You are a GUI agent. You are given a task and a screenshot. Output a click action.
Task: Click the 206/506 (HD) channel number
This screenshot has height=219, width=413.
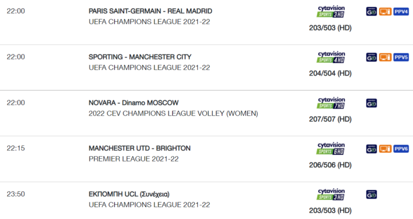click(x=330, y=165)
